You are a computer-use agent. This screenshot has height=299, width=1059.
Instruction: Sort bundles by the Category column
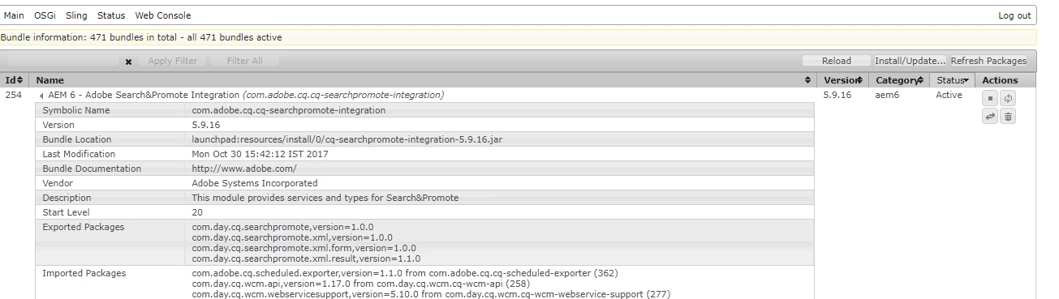pos(899,80)
